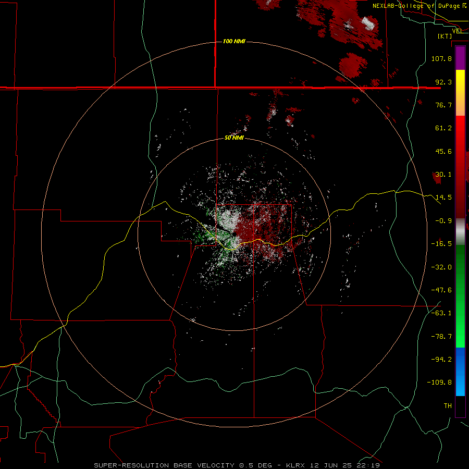
Task: Select the 14.5 value on the velocity scale
Action: coord(443,198)
